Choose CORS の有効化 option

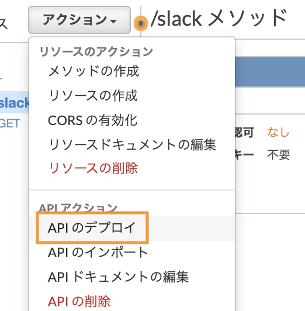tap(93, 120)
